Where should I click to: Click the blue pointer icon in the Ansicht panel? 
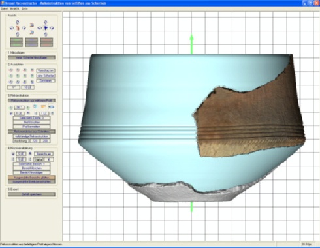[46, 28]
